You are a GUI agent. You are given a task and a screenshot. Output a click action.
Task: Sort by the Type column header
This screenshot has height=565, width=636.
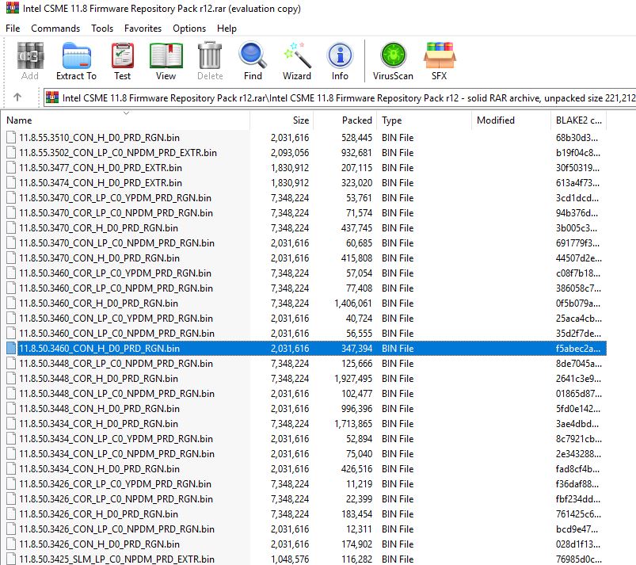point(425,120)
